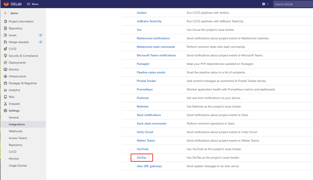This screenshot has width=313, height=180.
Task: Open irker (IRC gateway) integration
Action: coord(149,166)
